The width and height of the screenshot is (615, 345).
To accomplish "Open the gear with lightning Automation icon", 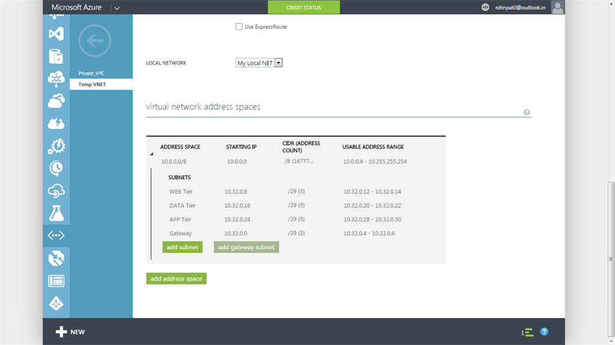I will [56, 146].
